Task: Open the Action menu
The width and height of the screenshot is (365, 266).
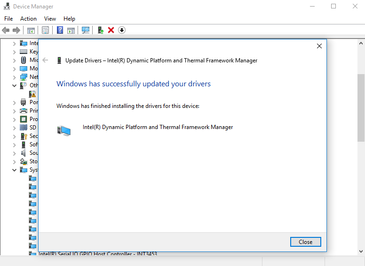Action: [x=28, y=19]
